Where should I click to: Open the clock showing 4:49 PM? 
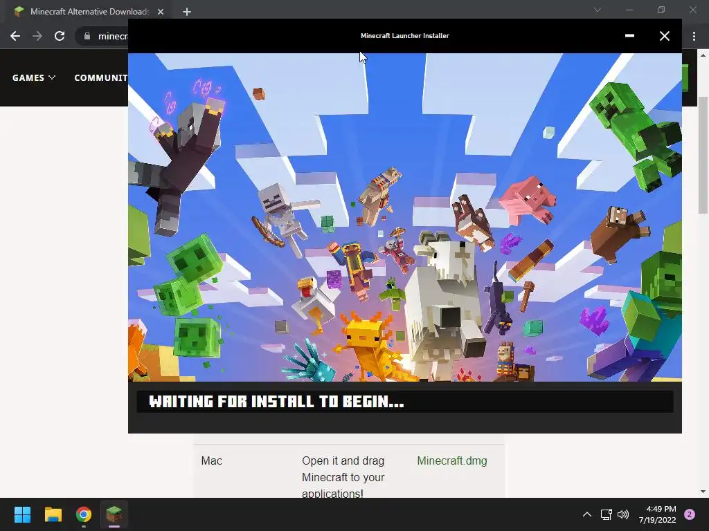658,514
